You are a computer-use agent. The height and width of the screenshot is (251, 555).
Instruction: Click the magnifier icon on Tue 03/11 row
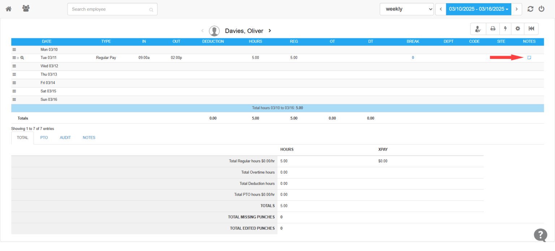(x=22, y=57)
